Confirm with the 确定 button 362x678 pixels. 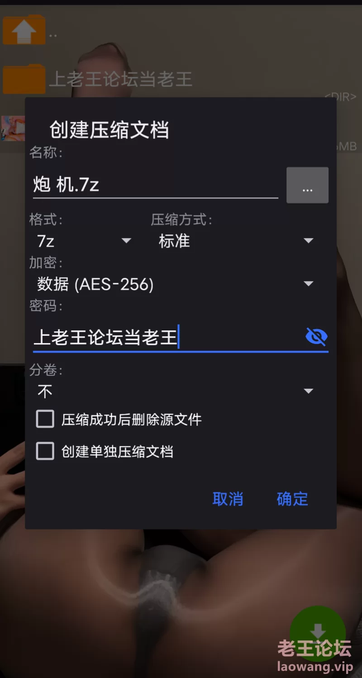coord(292,499)
